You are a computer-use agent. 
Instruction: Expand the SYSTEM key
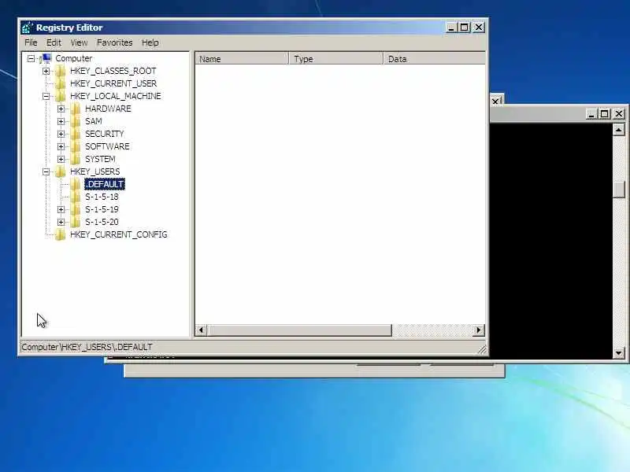point(61,159)
